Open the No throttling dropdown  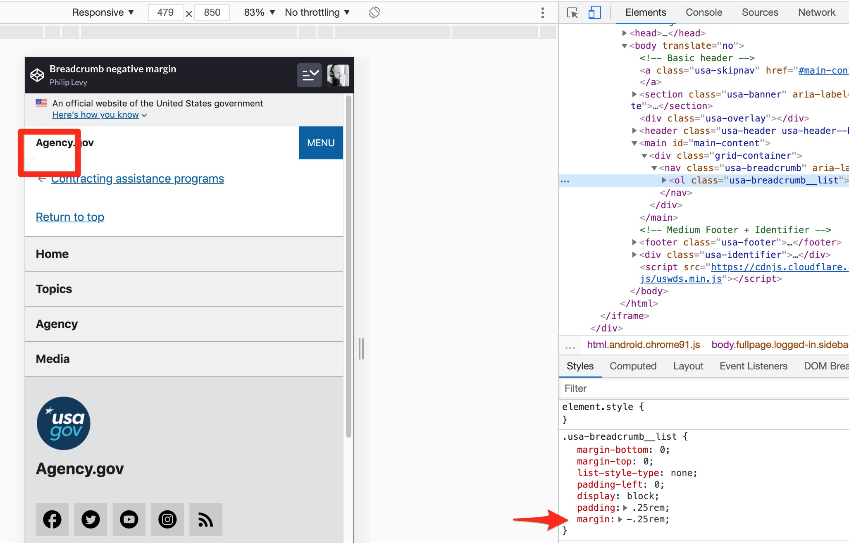click(x=317, y=12)
